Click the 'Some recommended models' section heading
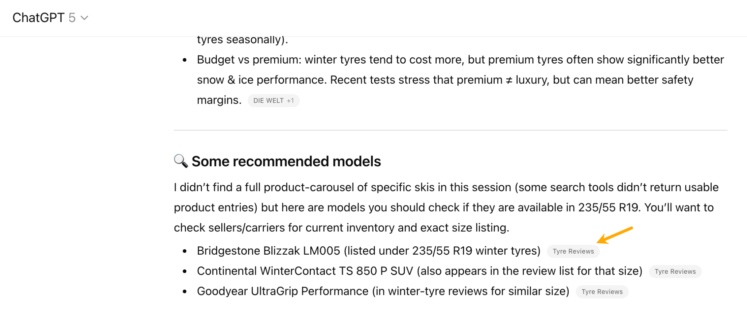The width and height of the screenshot is (747, 316). [287, 161]
